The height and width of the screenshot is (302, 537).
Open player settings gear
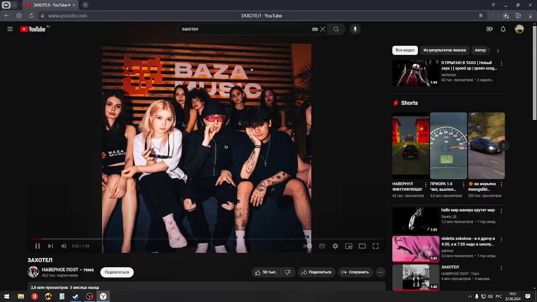click(335, 246)
